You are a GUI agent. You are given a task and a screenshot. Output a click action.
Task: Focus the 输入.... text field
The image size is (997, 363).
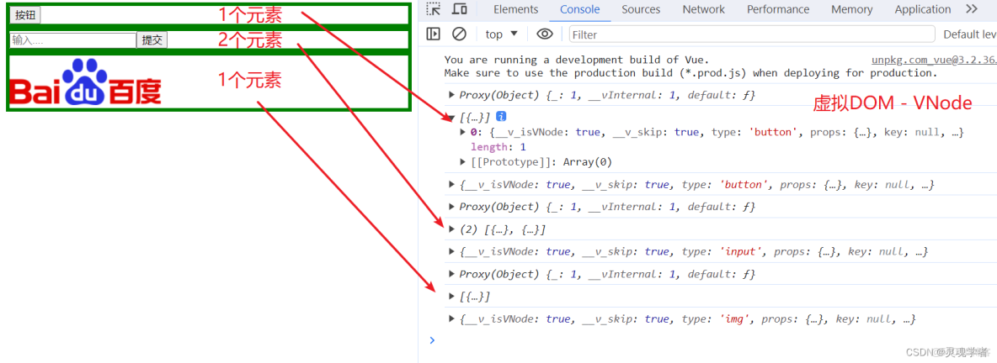tap(73, 40)
